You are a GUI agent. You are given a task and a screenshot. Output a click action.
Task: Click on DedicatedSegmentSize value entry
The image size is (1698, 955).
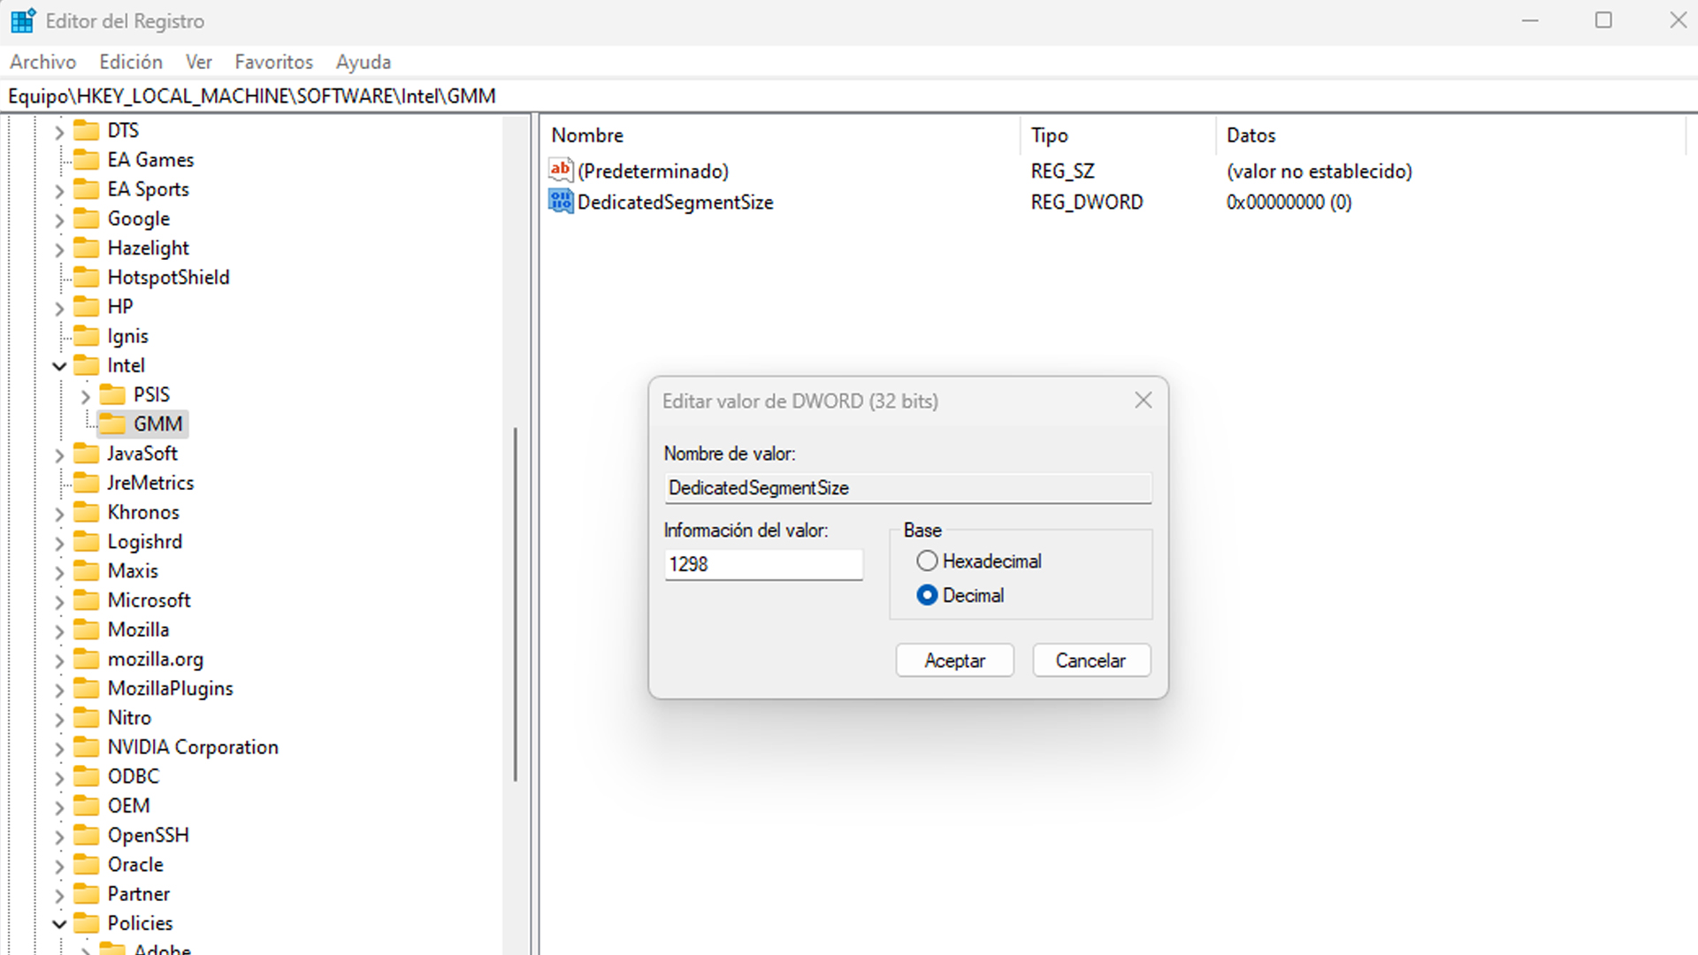(676, 202)
